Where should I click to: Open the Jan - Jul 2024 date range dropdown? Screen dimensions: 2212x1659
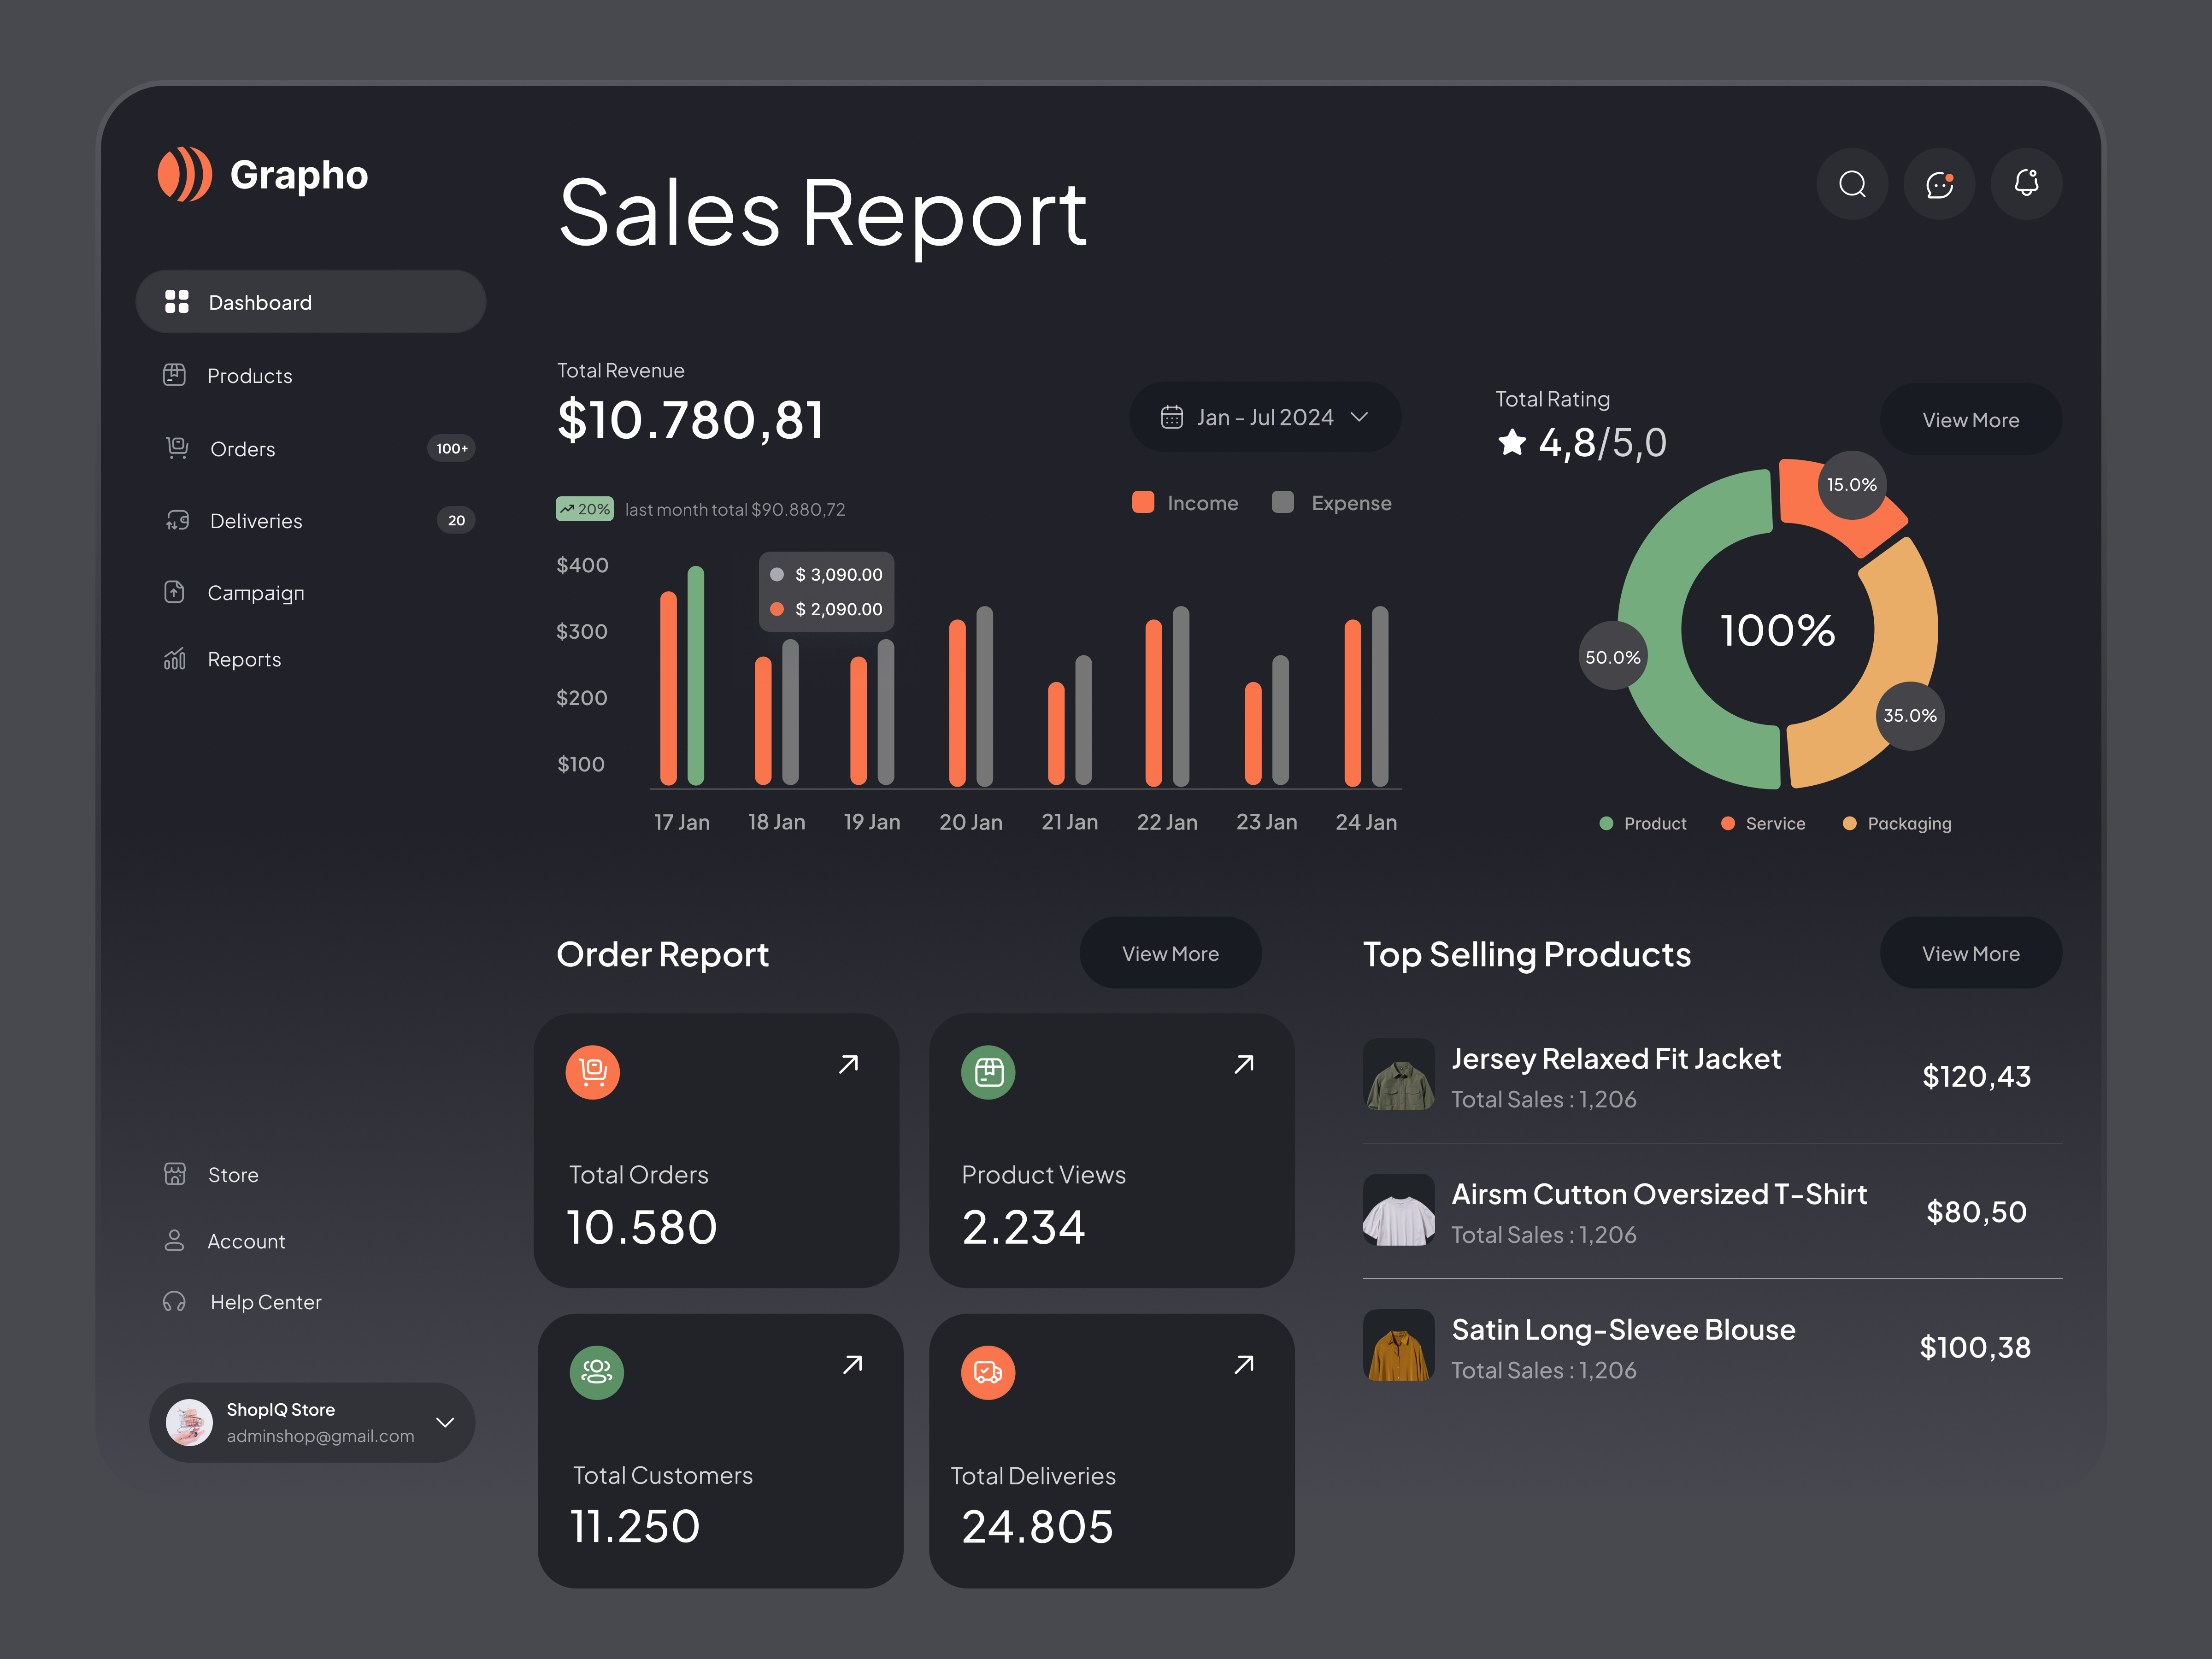[x=1264, y=417]
